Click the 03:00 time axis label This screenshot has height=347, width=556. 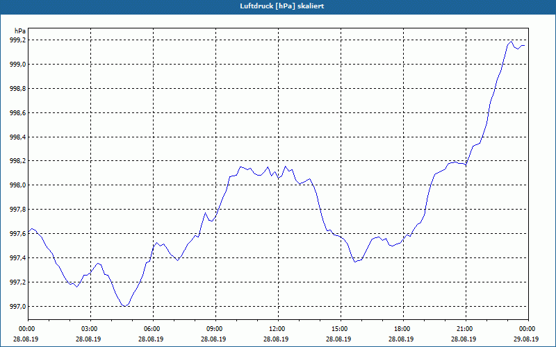[x=90, y=329]
